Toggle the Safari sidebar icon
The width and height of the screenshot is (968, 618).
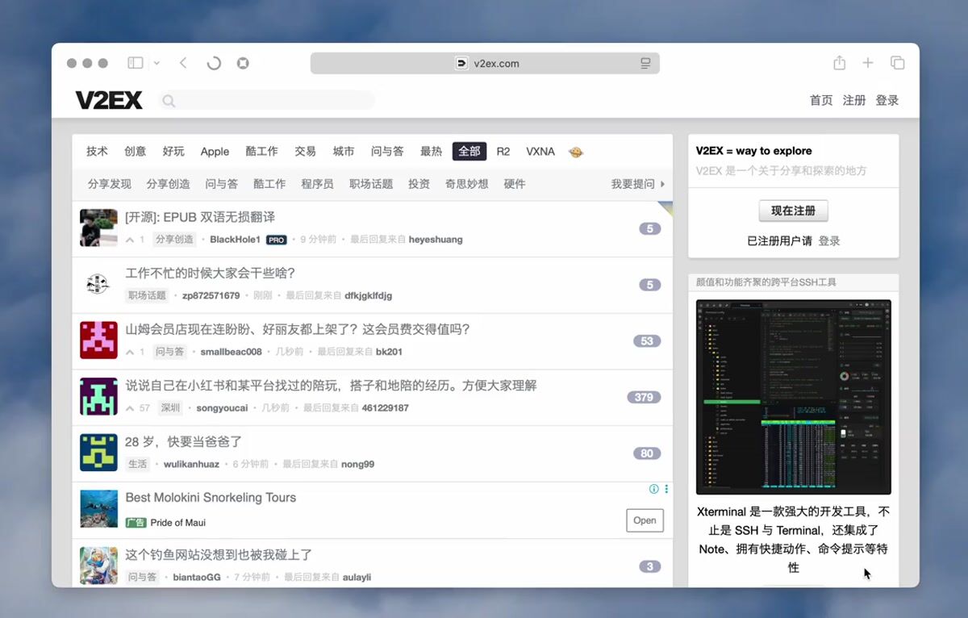tap(136, 63)
